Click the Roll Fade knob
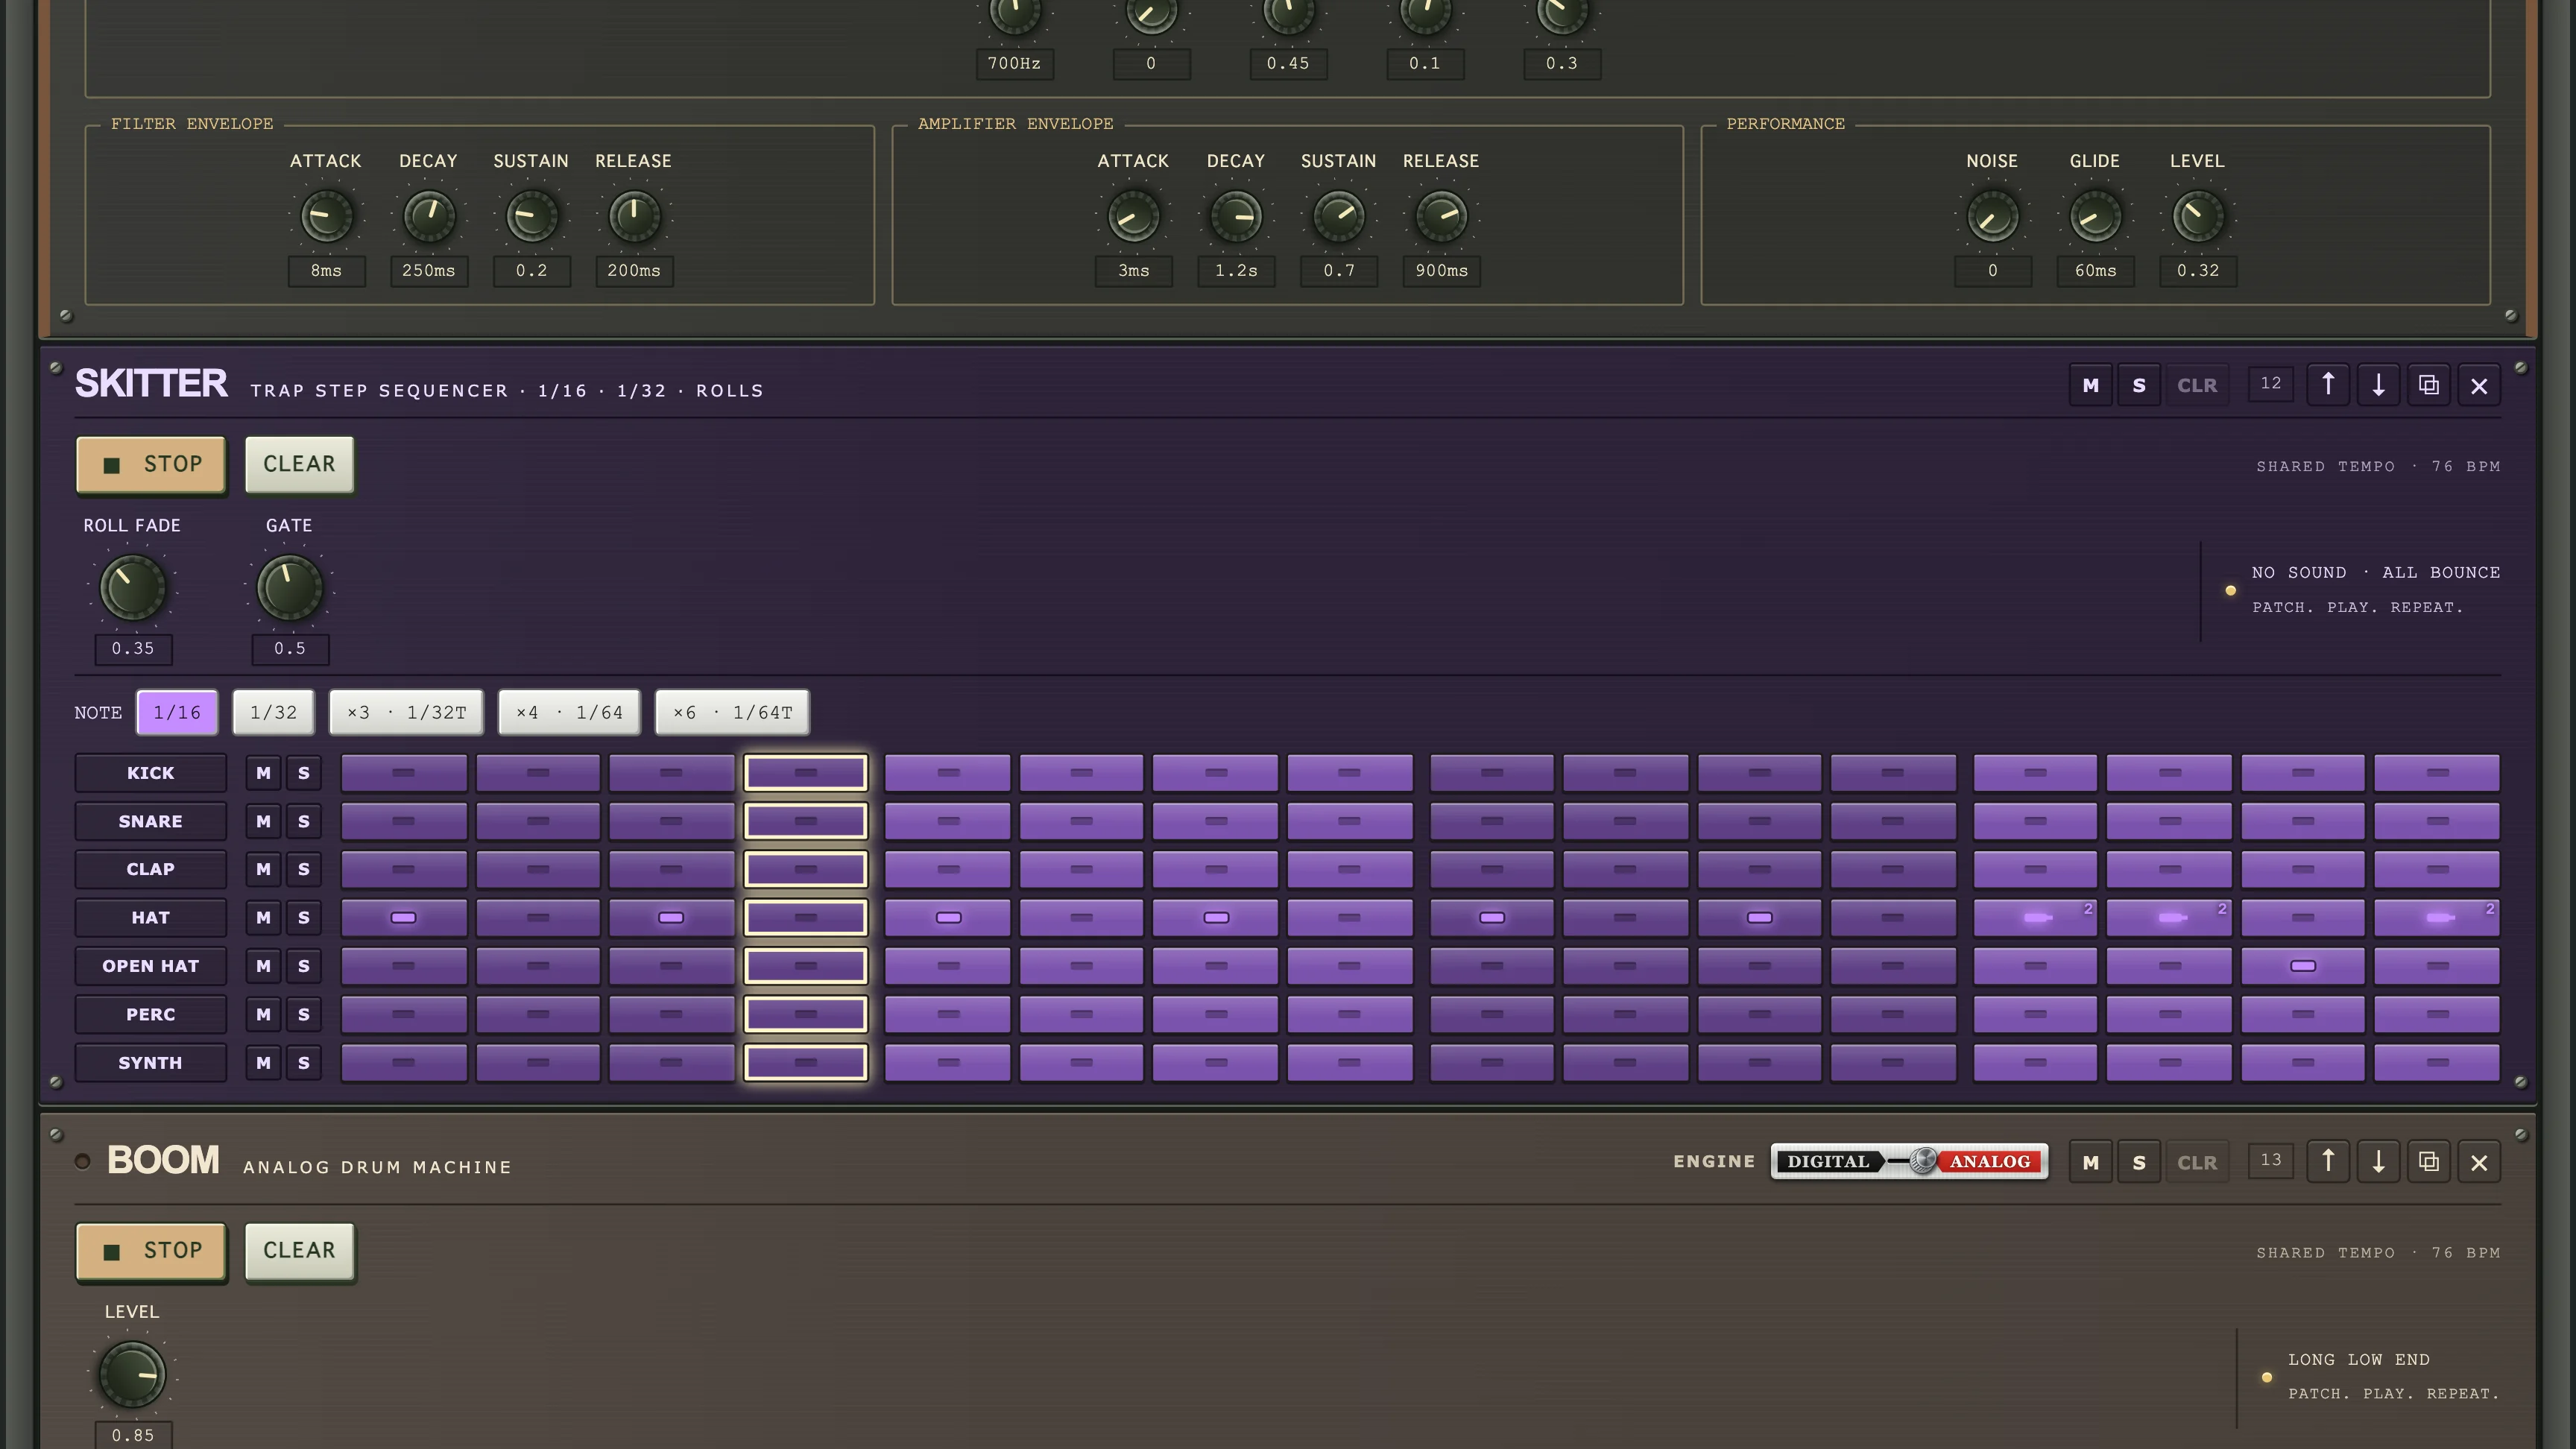The height and width of the screenshot is (1449, 2576). 132,588
